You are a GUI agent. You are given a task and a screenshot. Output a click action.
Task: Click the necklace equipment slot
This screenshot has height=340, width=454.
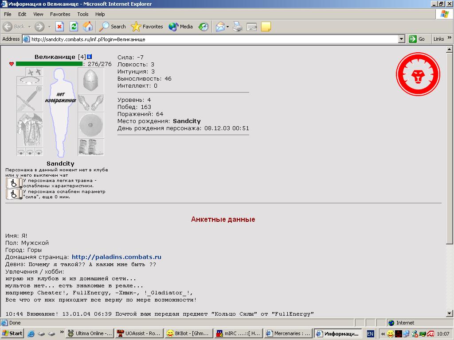tap(30, 81)
